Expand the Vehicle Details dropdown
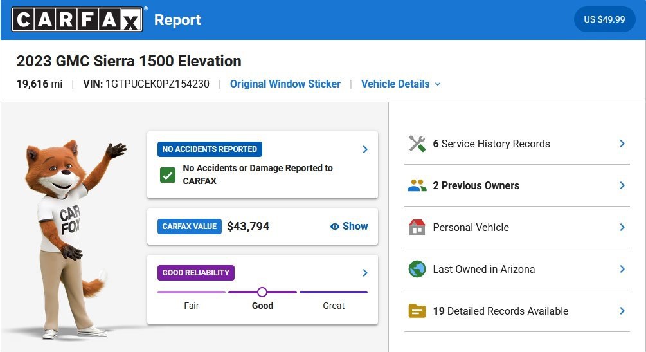The height and width of the screenshot is (352, 646). coord(401,84)
